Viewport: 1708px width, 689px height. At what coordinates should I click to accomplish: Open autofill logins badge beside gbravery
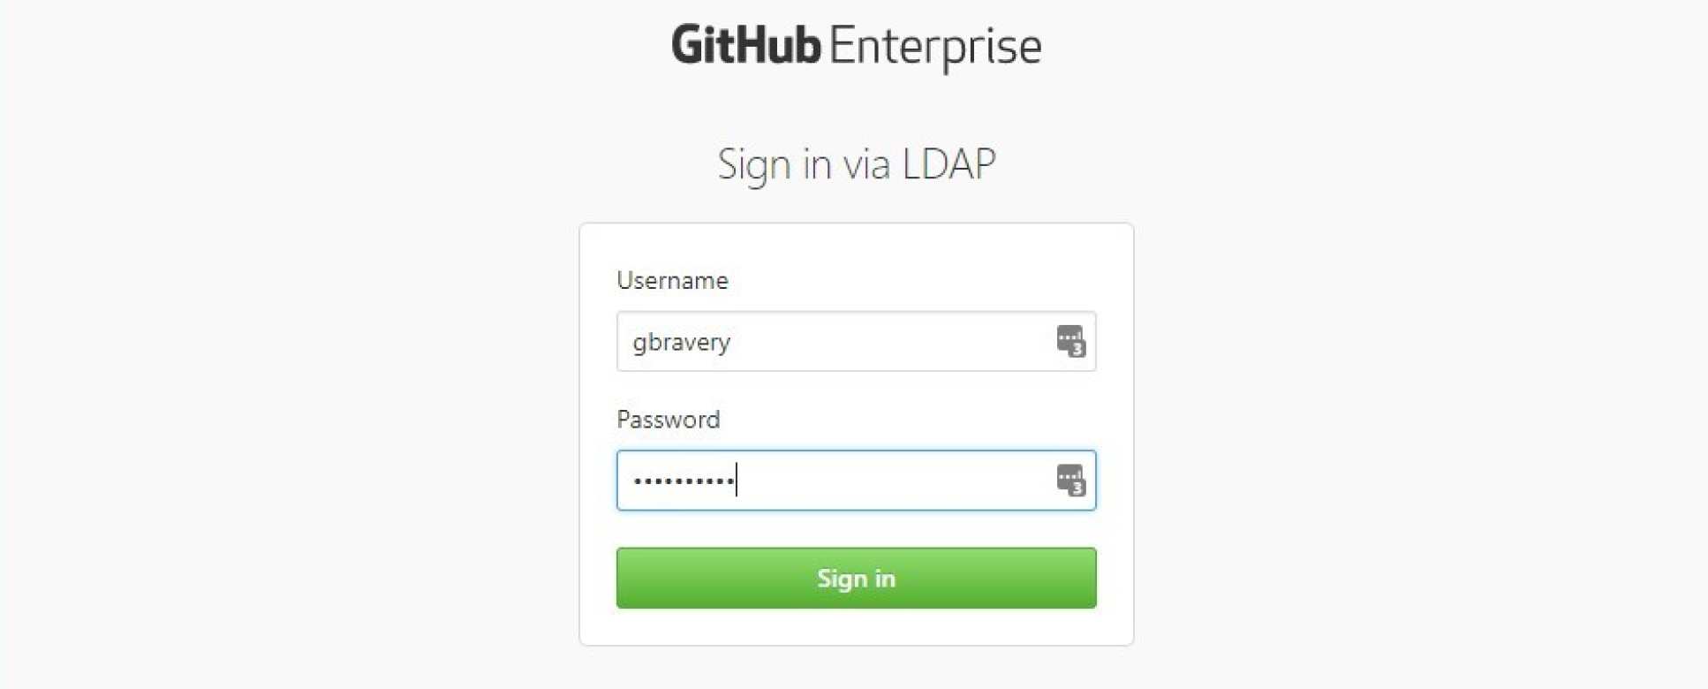(1070, 341)
